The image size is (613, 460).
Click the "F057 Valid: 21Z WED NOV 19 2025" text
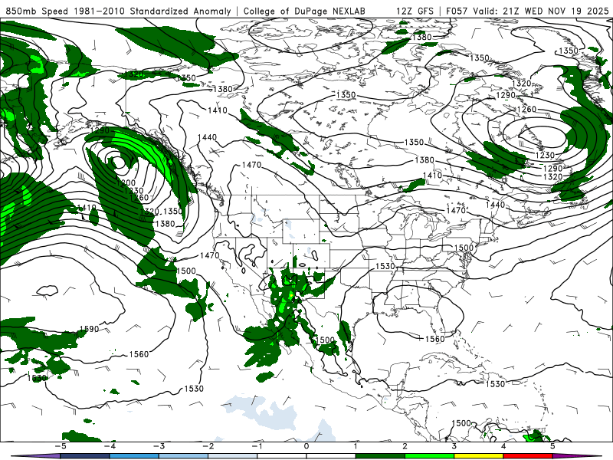(527, 11)
